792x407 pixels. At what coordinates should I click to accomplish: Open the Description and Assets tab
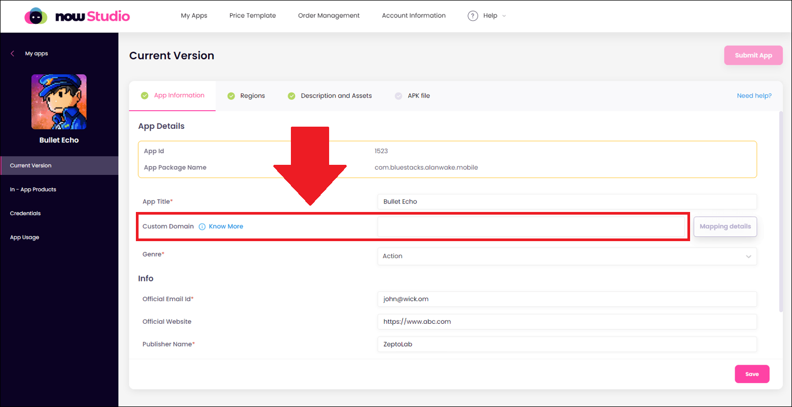330,96
